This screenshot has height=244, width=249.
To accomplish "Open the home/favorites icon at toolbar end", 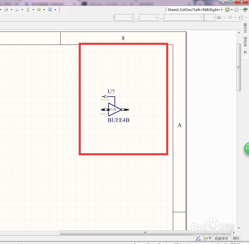I will tap(245, 10).
